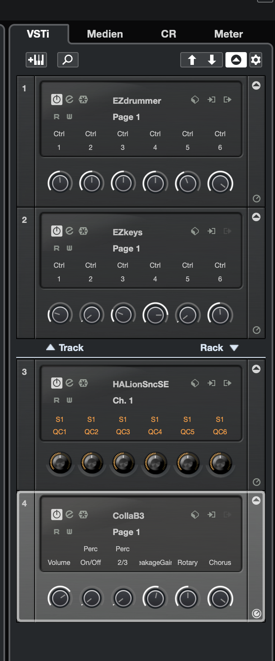Open the Meter tab
This screenshot has width=275, height=661.
click(228, 34)
